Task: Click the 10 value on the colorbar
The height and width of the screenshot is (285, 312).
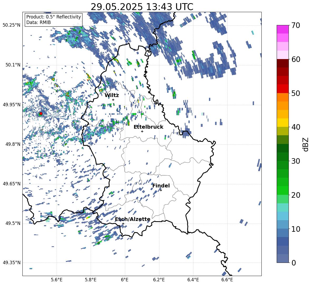Action: pos(296,229)
